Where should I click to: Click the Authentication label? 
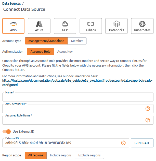(x=13, y=51)
